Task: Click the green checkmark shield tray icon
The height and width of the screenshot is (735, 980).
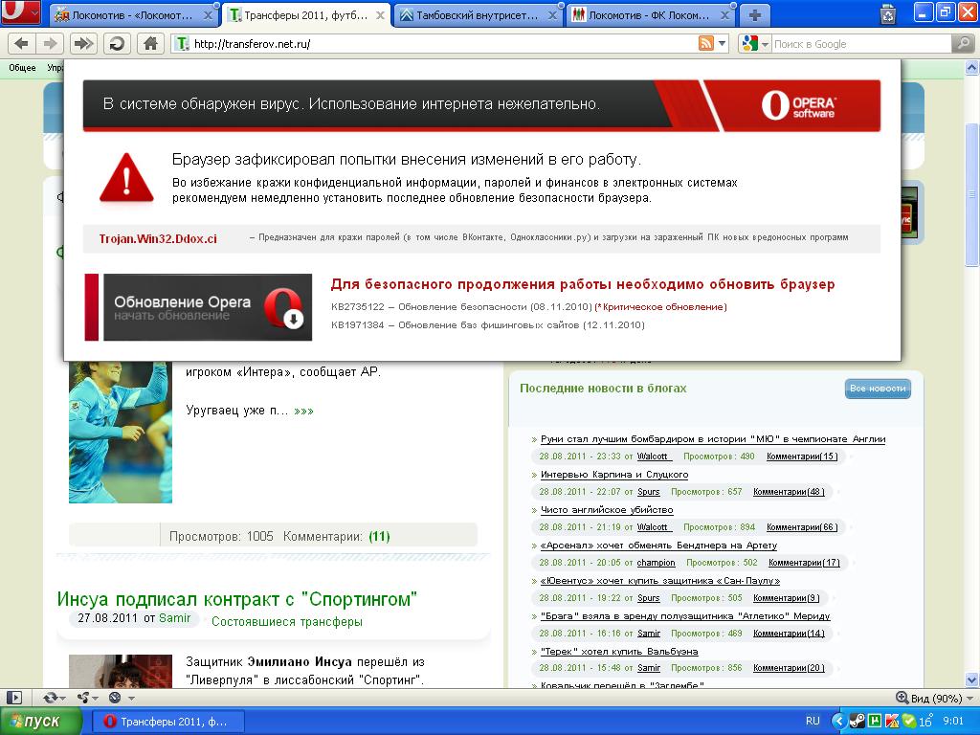Action: pos(908,721)
